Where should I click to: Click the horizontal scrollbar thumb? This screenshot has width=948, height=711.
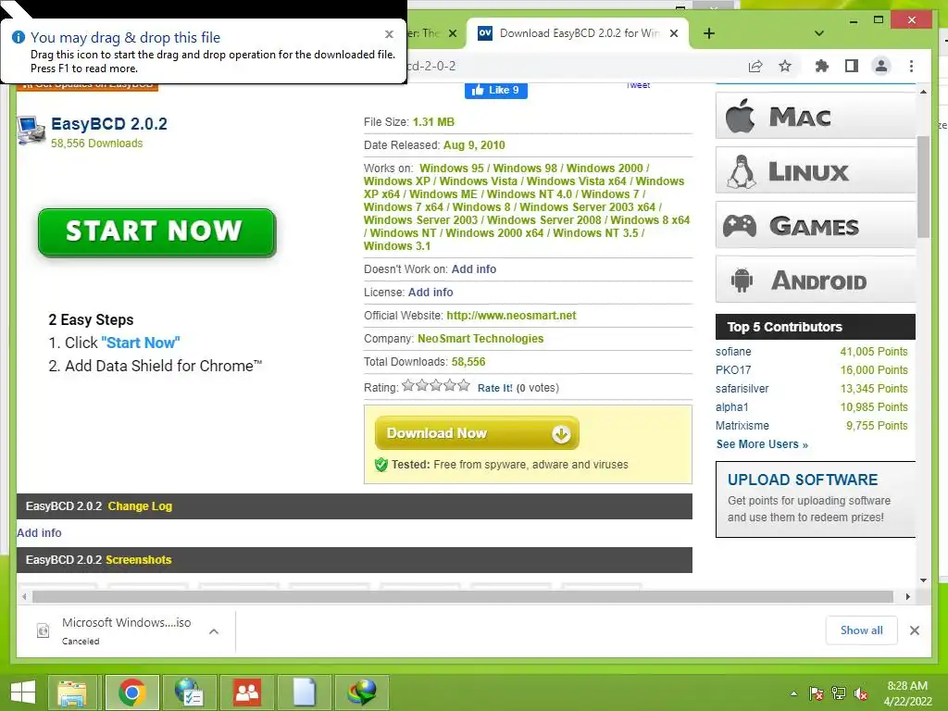(463, 597)
